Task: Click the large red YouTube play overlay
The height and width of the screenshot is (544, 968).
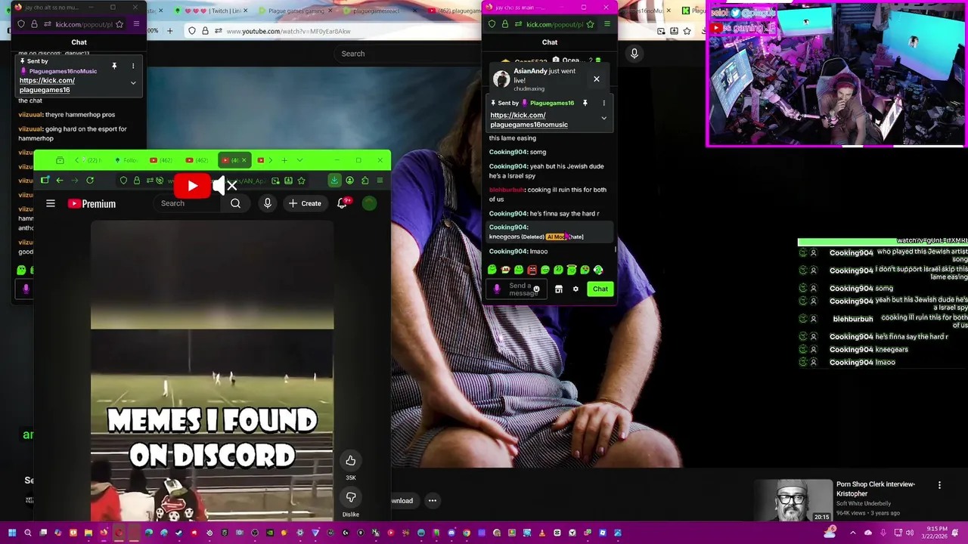Action: click(192, 186)
